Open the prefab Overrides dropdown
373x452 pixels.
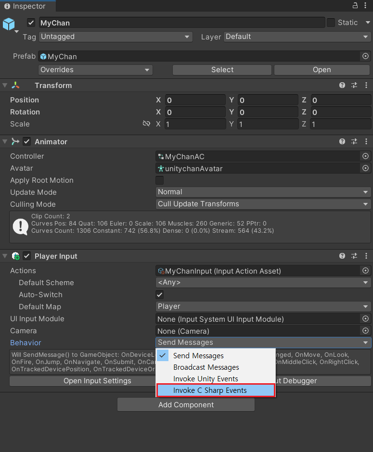click(x=95, y=70)
